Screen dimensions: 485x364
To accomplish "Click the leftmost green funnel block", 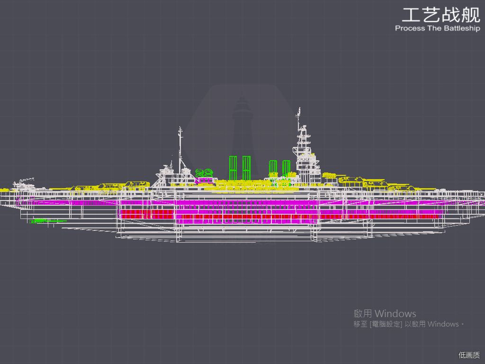I will pyautogui.click(x=233, y=168).
